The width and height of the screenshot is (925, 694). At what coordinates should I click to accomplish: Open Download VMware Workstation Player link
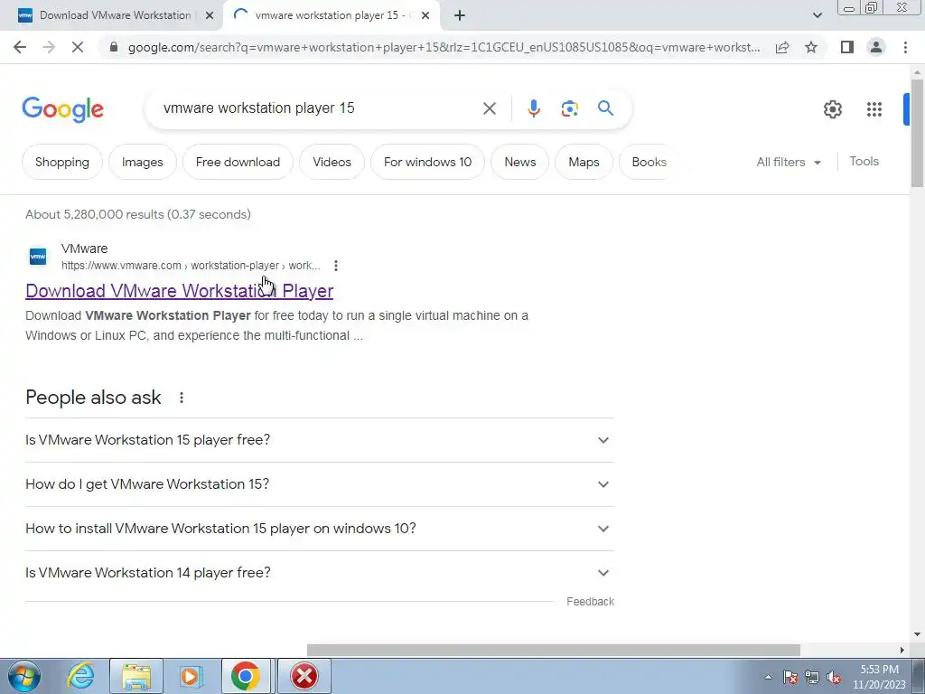pos(180,291)
